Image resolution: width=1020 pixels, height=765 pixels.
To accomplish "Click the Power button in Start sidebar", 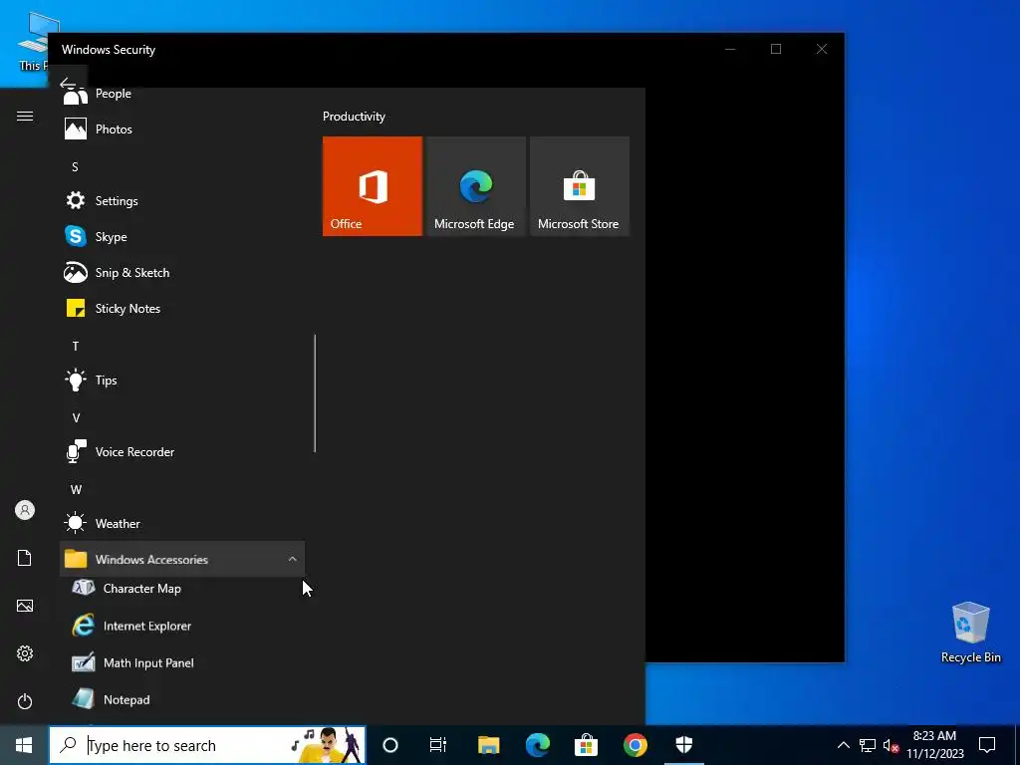I will click(25, 701).
